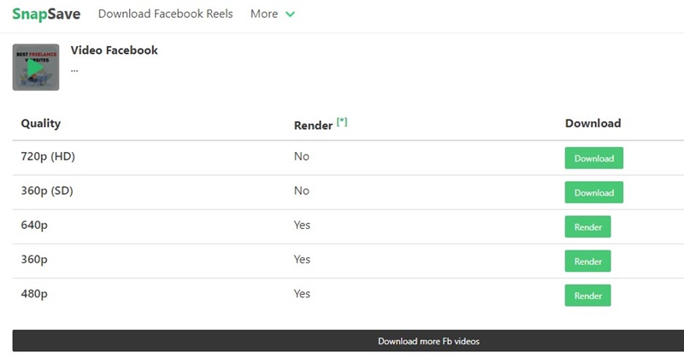The width and height of the screenshot is (684, 364).
Task: Click Download more Fb videos bar
Action: click(x=348, y=341)
